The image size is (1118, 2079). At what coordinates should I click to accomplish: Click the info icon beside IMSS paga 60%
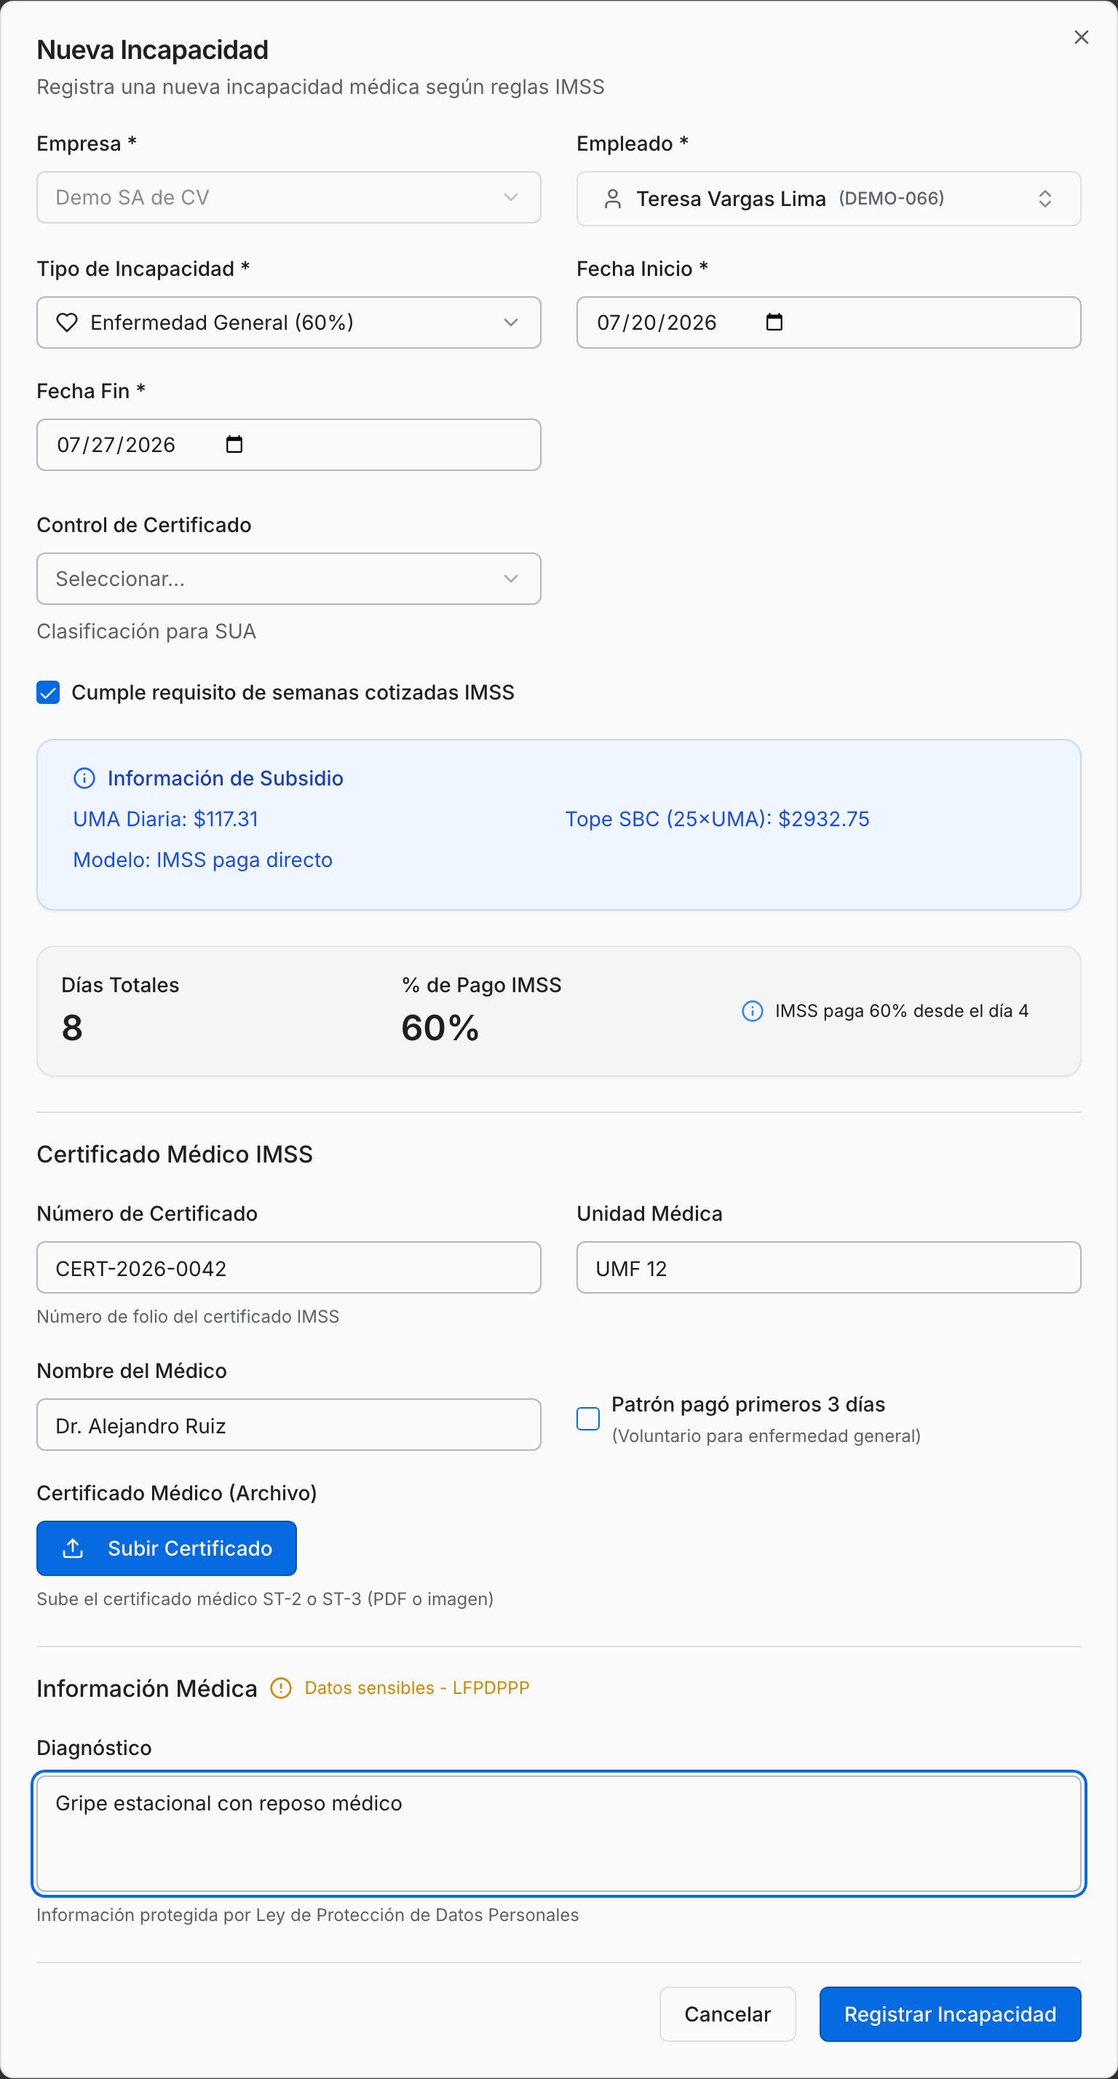[752, 1010]
